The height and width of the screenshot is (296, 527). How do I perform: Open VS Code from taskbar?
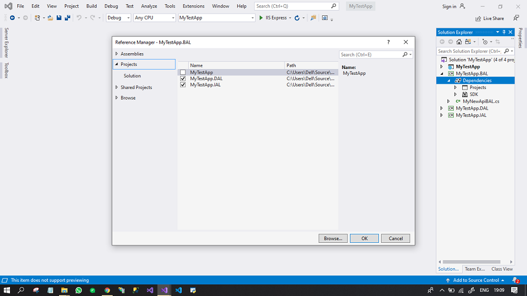click(179, 290)
